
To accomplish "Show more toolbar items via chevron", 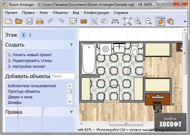I will pyautogui.click(x=185, y=21).
